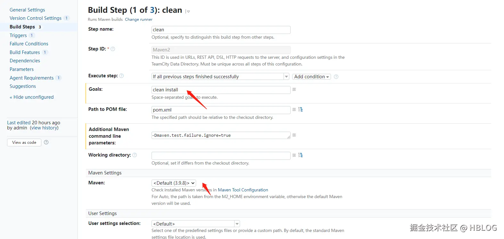This screenshot has width=504, height=239.
Task: Click help icon beside Working directory label
Action: (x=135, y=155)
